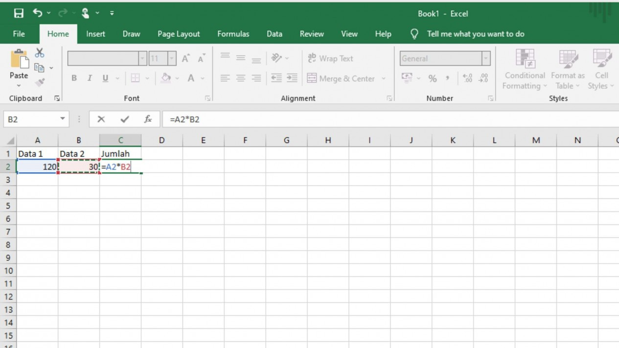Toggle Align Right
619x348 pixels.
[x=256, y=78]
